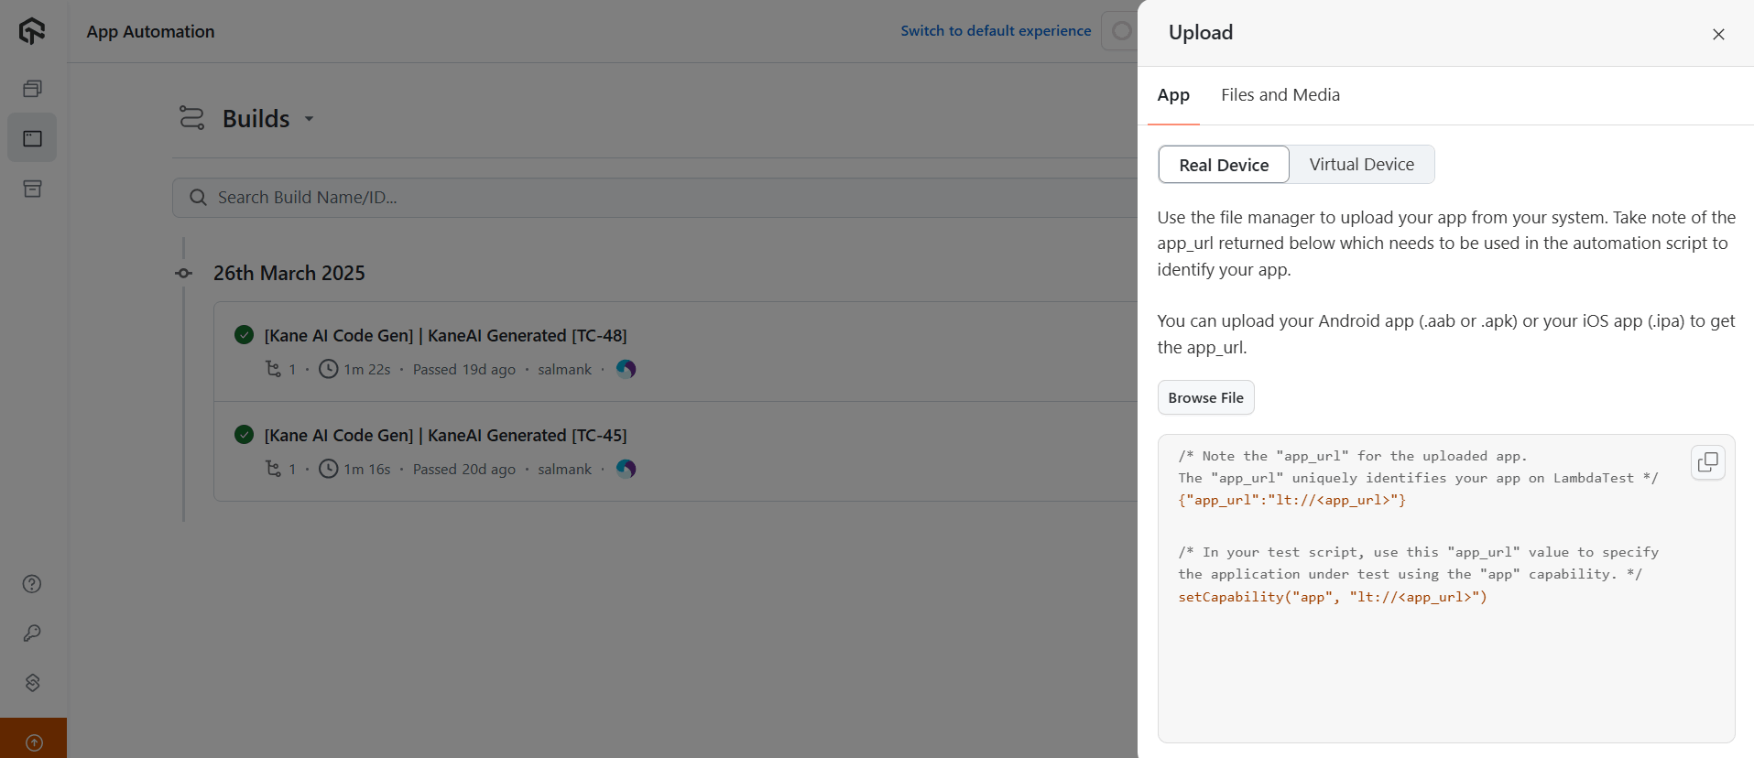Select the App Automation window sidebar icon

click(32, 138)
